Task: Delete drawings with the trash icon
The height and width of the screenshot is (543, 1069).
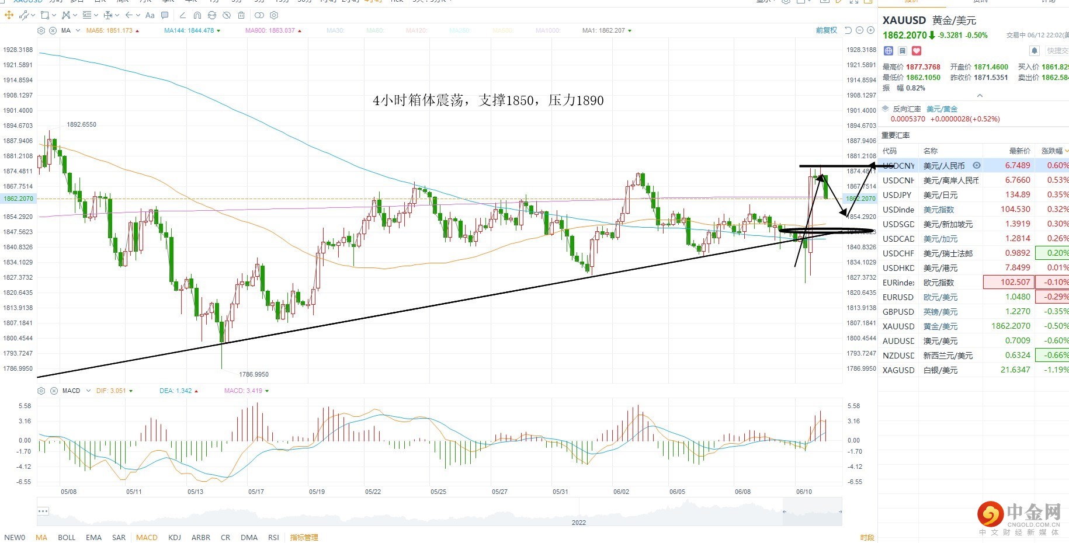Action: (241, 15)
